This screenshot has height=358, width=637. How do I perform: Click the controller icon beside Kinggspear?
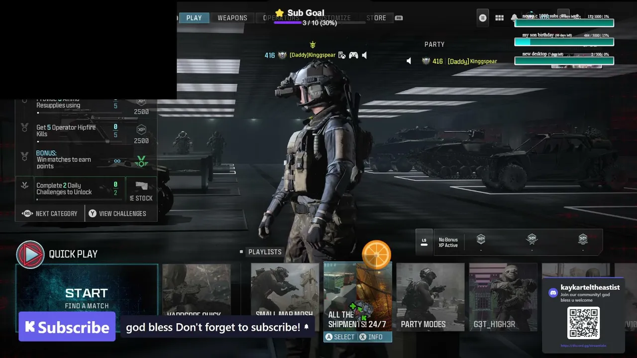[353, 55]
